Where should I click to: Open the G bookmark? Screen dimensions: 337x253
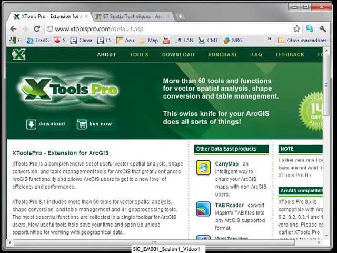(x=15, y=40)
